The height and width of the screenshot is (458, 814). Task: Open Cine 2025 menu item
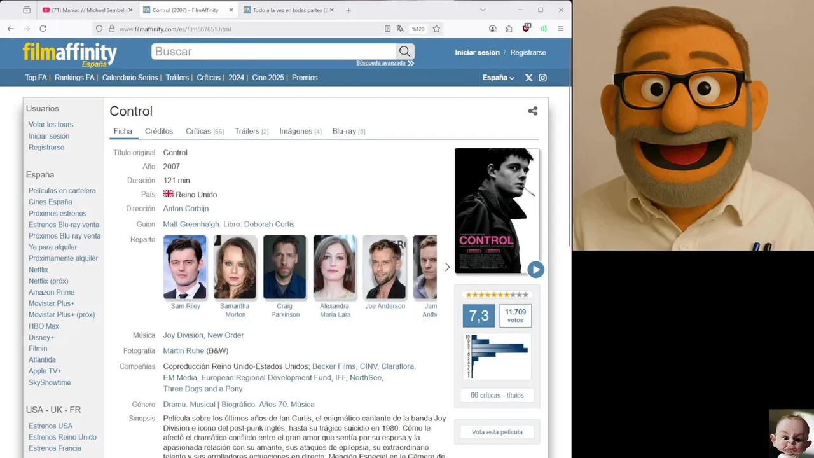coord(268,78)
